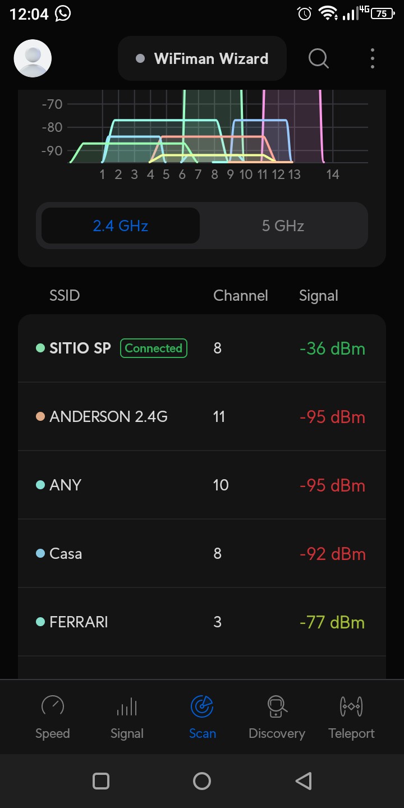Open the Speed test tab icon
404x808 pixels.
click(x=53, y=706)
